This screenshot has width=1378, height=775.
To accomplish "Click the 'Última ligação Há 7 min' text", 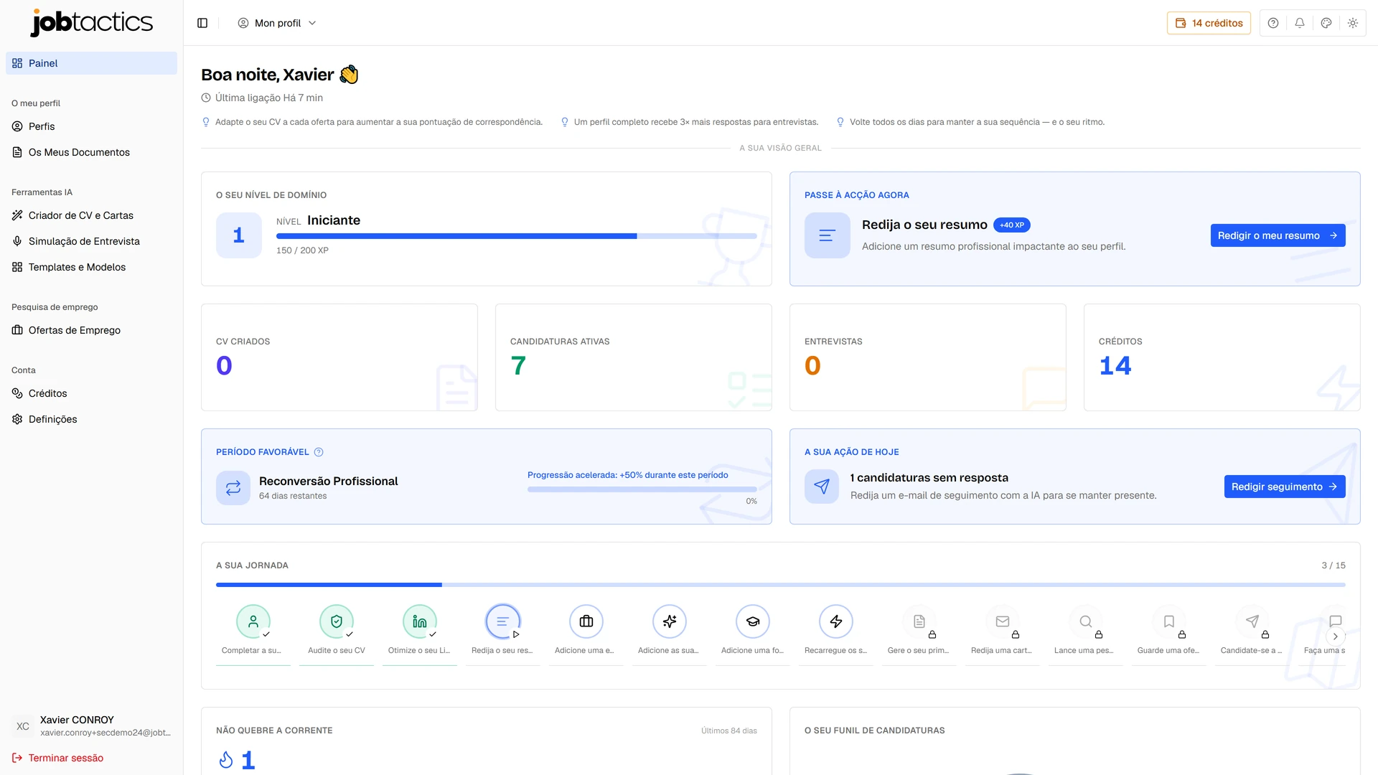I will 269,98.
